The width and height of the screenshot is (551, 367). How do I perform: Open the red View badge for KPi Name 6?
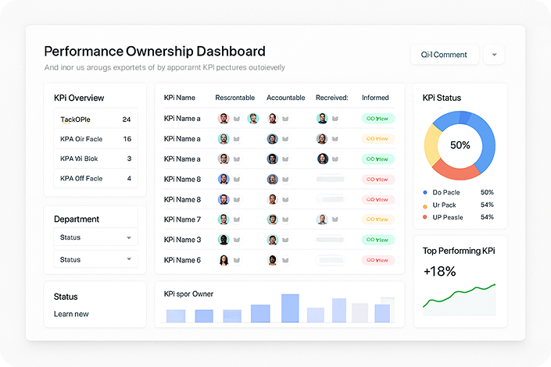point(378,260)
